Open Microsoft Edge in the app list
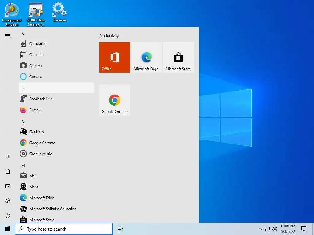 point(56,198)
